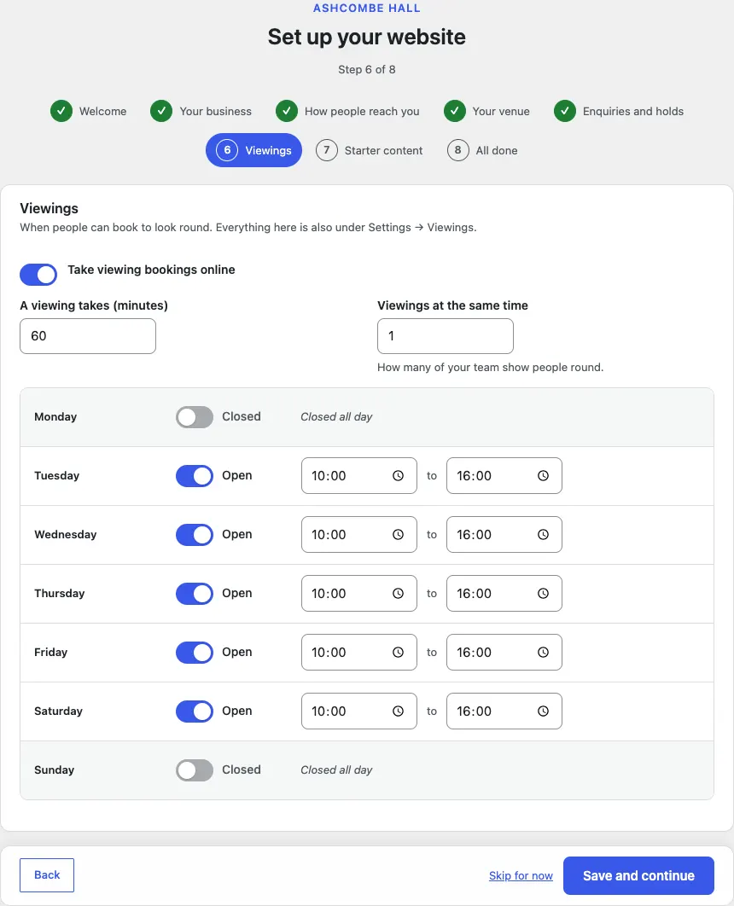Click Wednesday's 16:00 end time field
734x906 pixels.
click(504, 534)
